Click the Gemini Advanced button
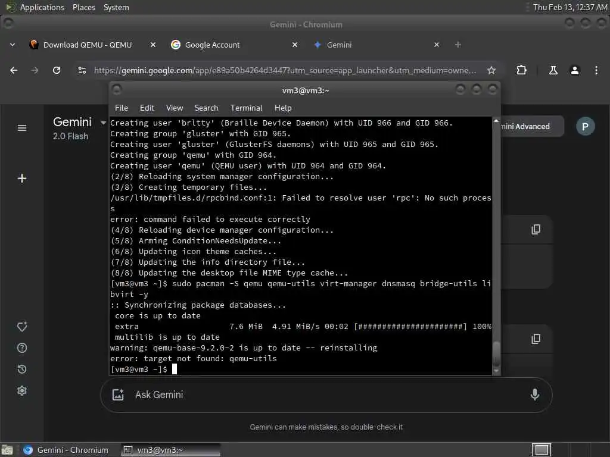Image resolution: width=610 pixels, height=457 pixels. (x=532, y=126)
